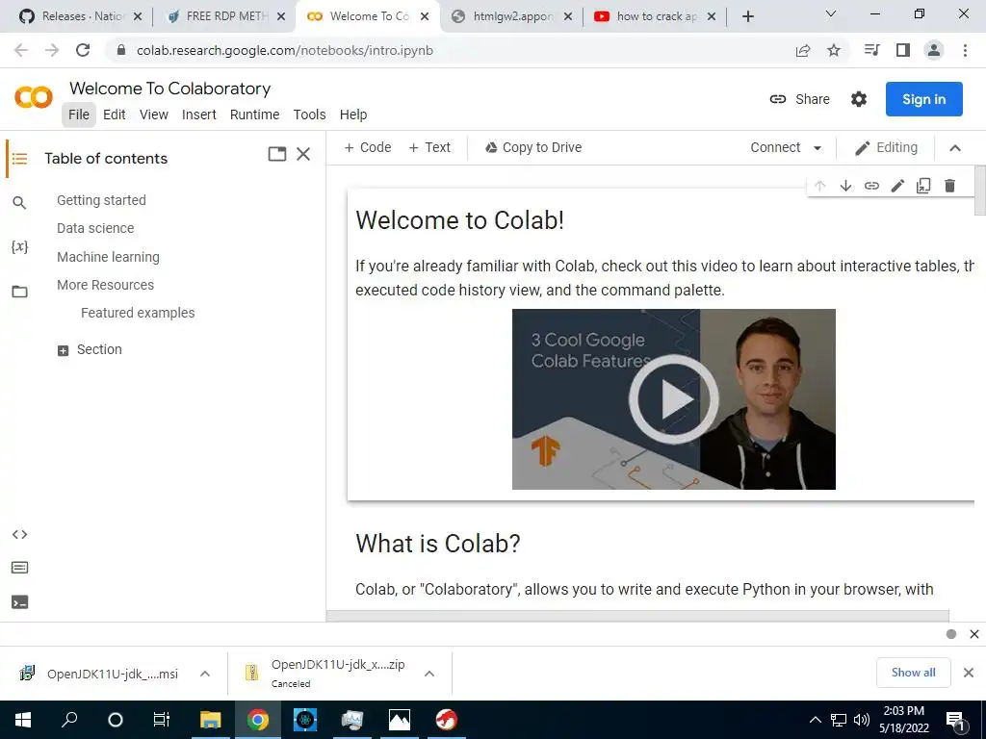The image size is (986, 739).
Task: Copy link to cell icon
Action: pos(871,186)
